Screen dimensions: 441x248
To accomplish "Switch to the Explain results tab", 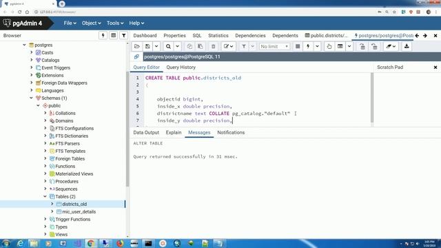I will [x=174, y=132].
